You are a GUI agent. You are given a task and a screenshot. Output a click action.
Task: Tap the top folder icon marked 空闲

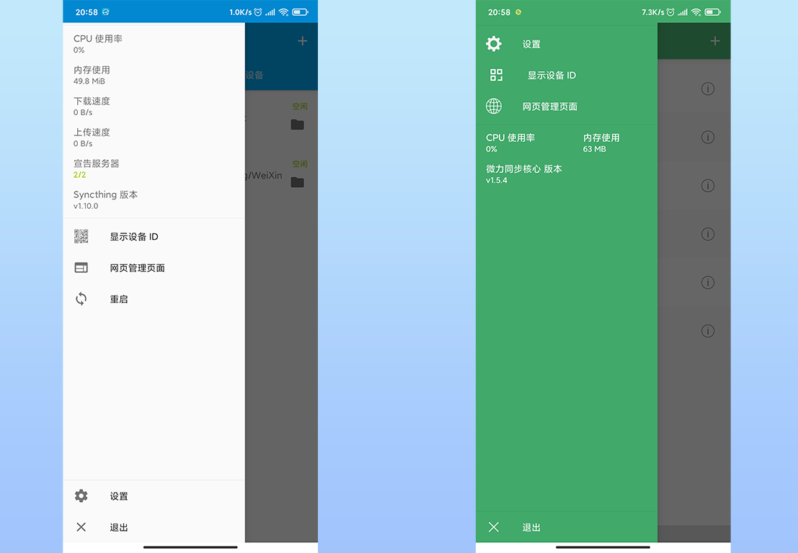(x=298, y=124)
